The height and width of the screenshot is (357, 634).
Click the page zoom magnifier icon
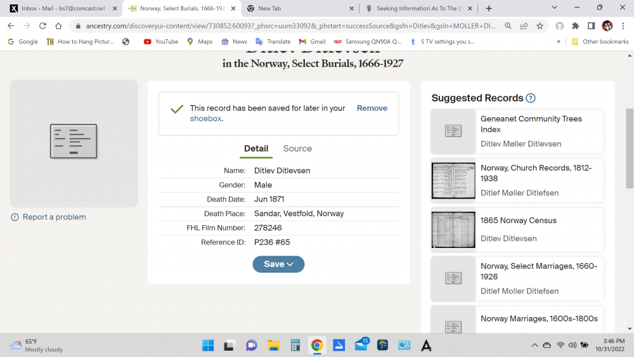click(508, 26)
